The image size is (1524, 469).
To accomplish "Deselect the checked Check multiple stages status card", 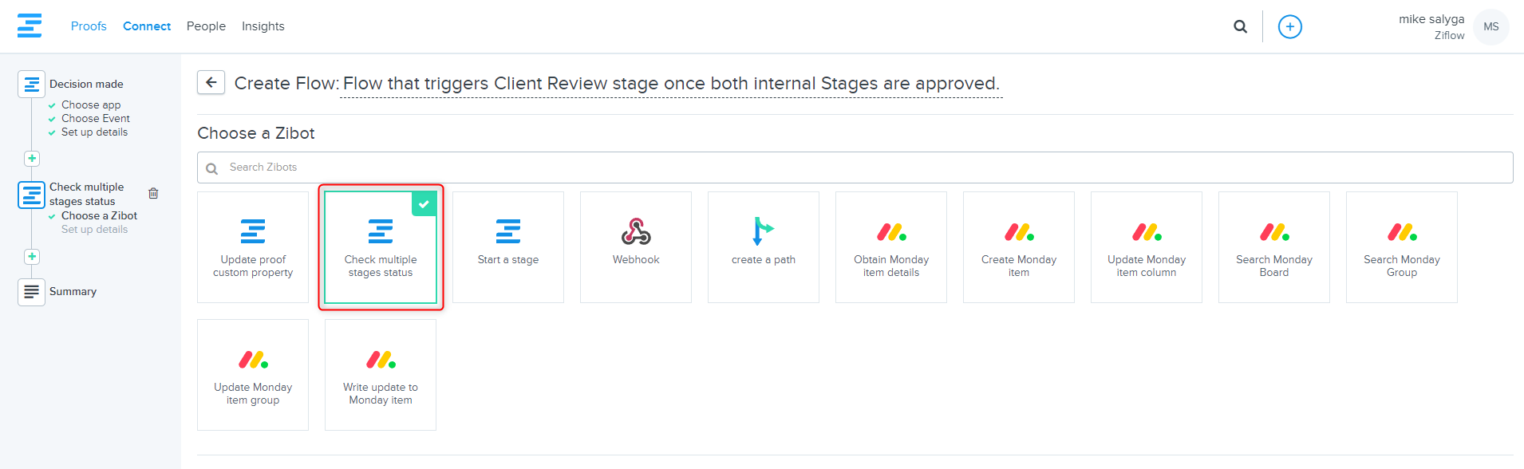I will tap(381, 247).
